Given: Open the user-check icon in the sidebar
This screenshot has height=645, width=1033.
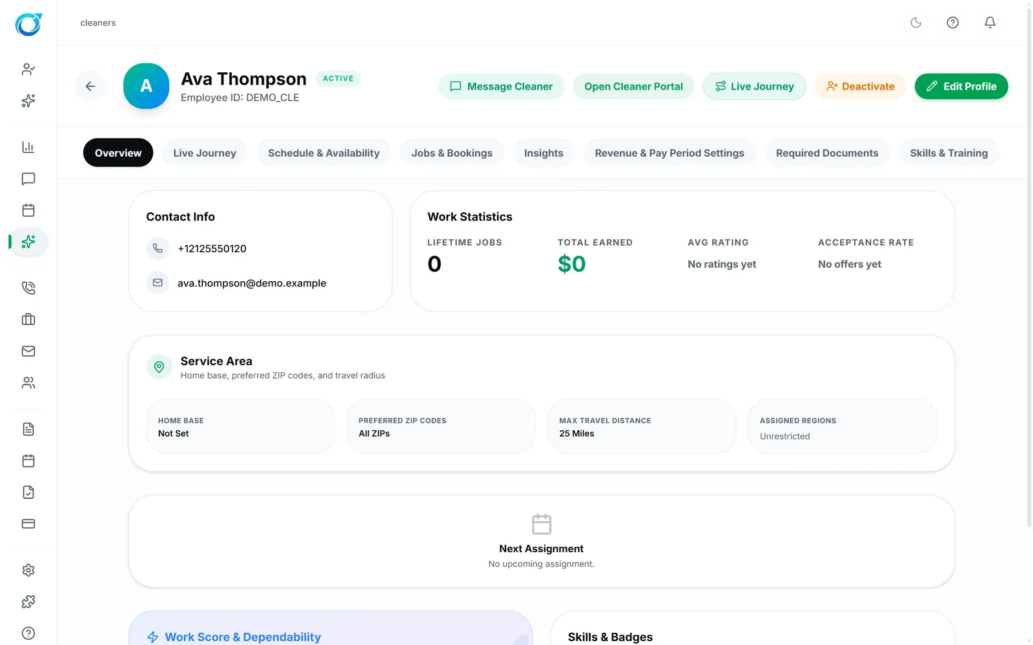Looking at the screenshot, I should 28,69.
